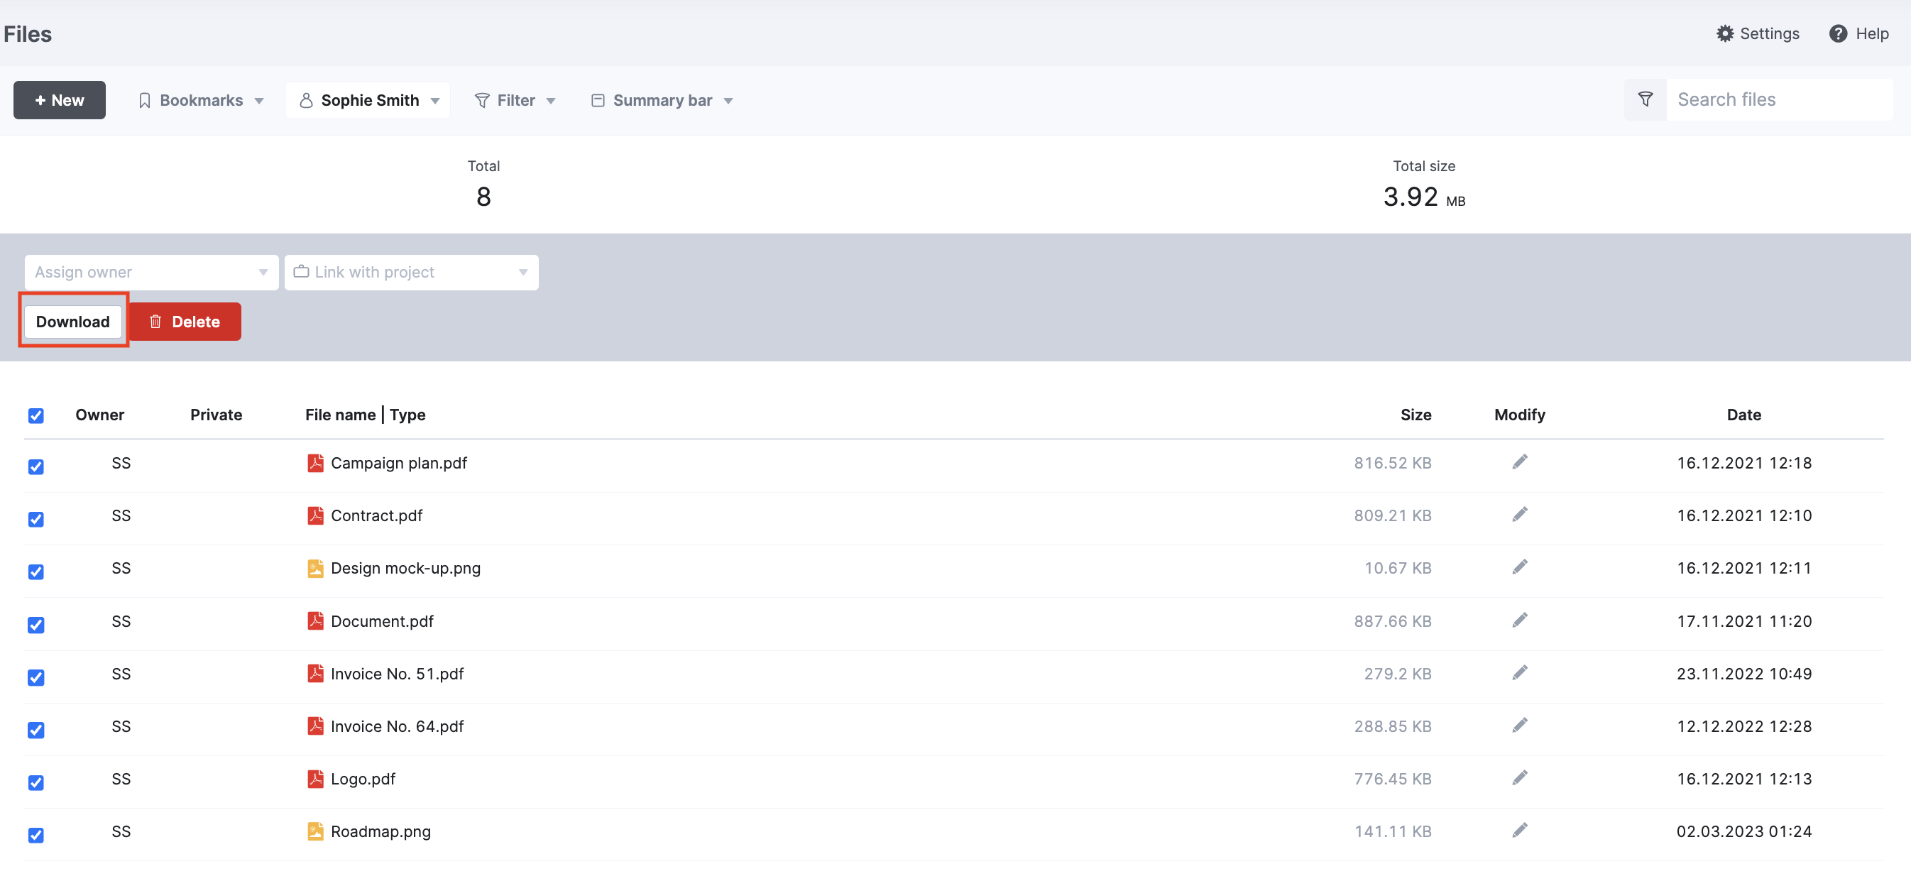Click the PDF icon of Invoice No. 64.pdf
This screenshot has height=886, width=1911.
pyautogui.click(x=315, y=726)
